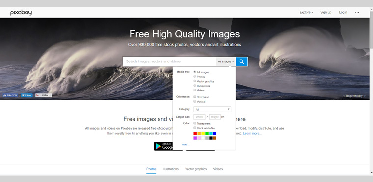Go to previous hero image arrow
The width and height of the screenshot is (373, 182).
click(x=344, y=96)
